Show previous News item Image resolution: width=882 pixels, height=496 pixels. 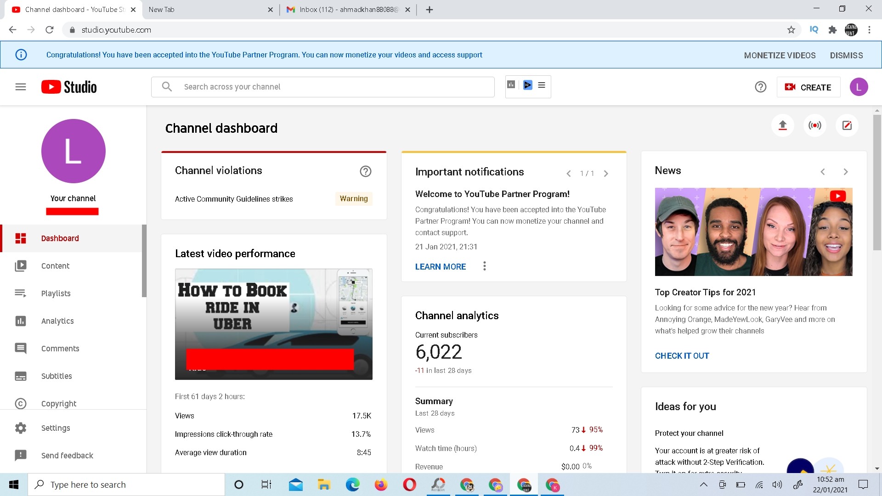point(823,172)
